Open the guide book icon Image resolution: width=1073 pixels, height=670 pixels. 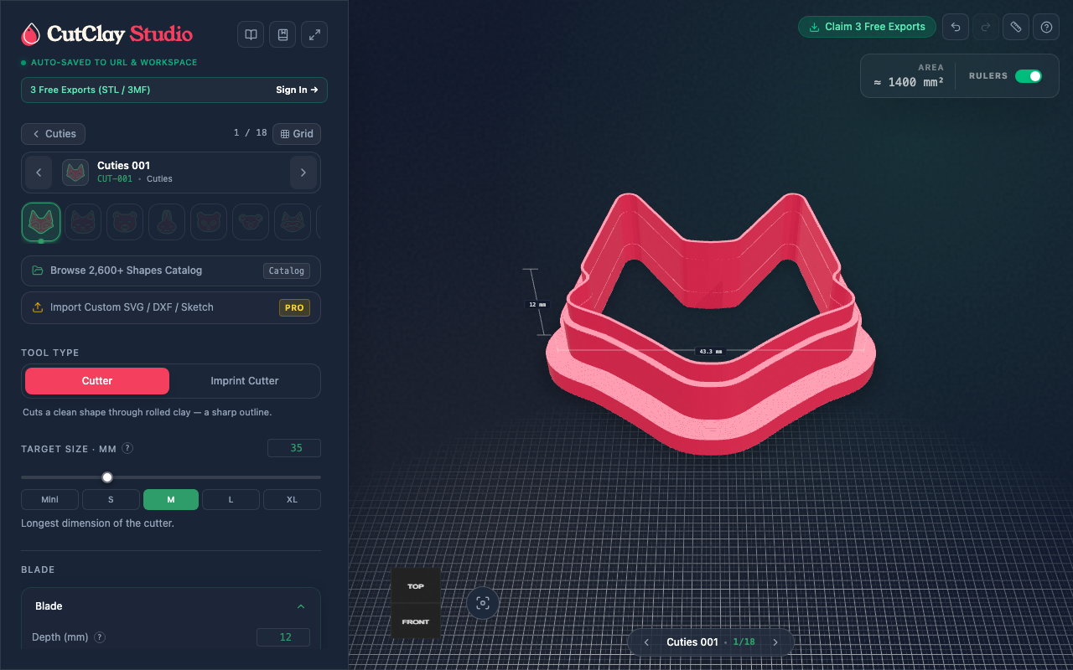pyautogui.click(x=251, y=34)
